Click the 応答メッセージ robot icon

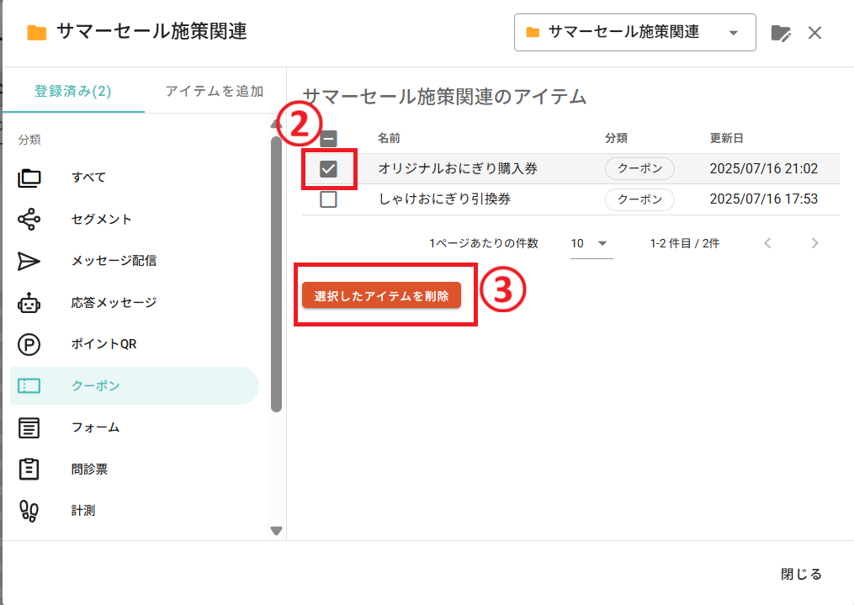[x=29, y=303]
